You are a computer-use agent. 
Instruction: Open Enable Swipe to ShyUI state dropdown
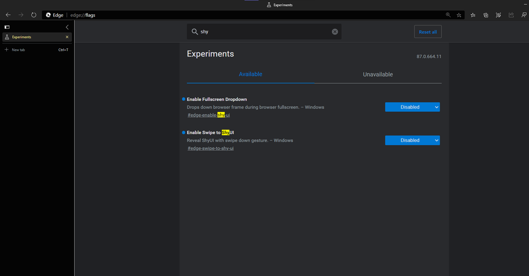coord(413,140)
